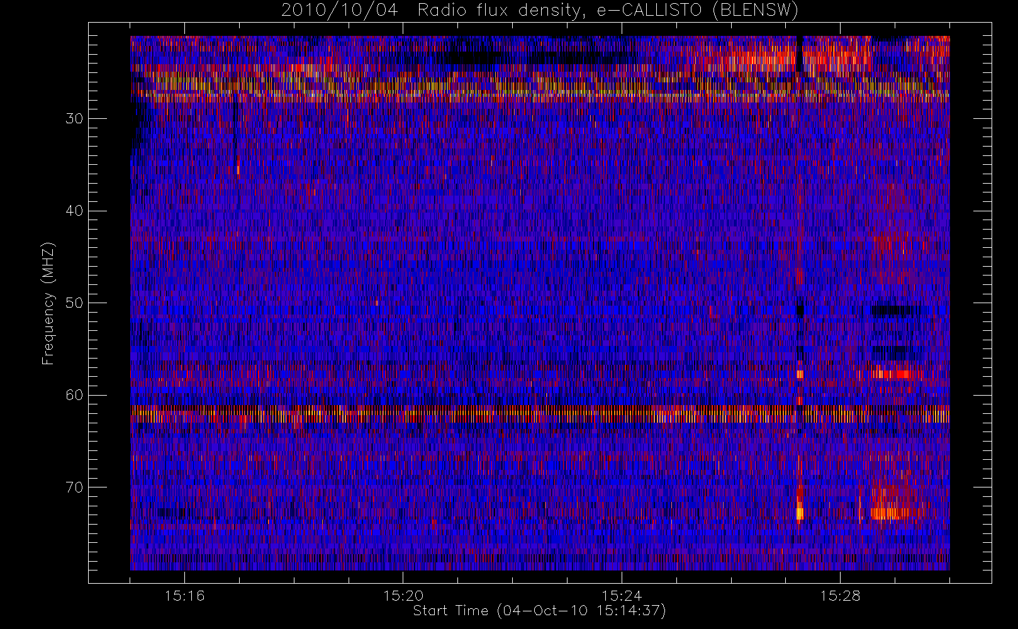The width and height of the screenshot is (1018, 629).
Task: Click the 30 frequency tick label
Action: (x=74, y=119)
